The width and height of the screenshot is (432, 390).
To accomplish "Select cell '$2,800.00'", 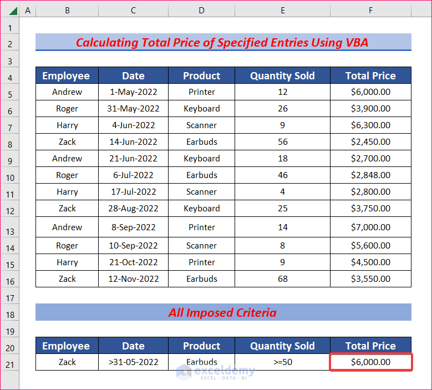I will click(x=370, y=191).
